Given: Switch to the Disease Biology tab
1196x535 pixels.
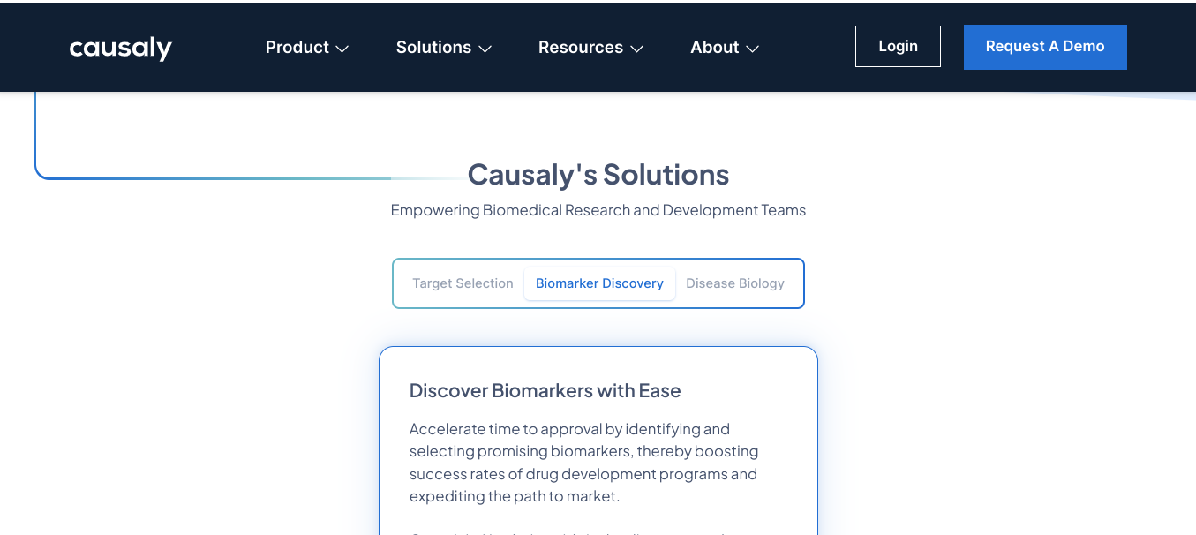Looking at the screenshot, I should [x=735, y=283].
